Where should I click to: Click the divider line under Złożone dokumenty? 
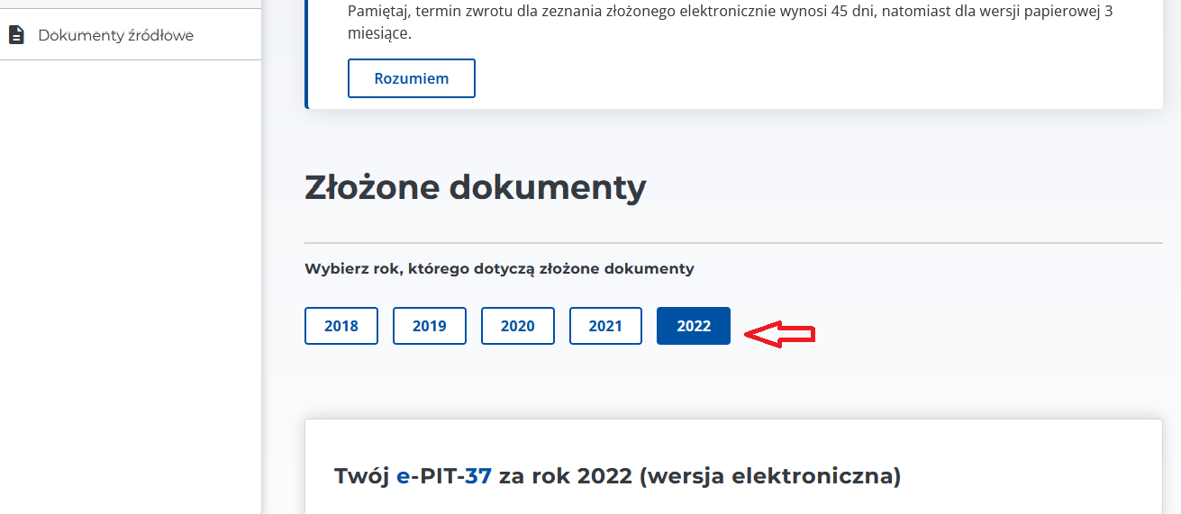pos(733,243)
